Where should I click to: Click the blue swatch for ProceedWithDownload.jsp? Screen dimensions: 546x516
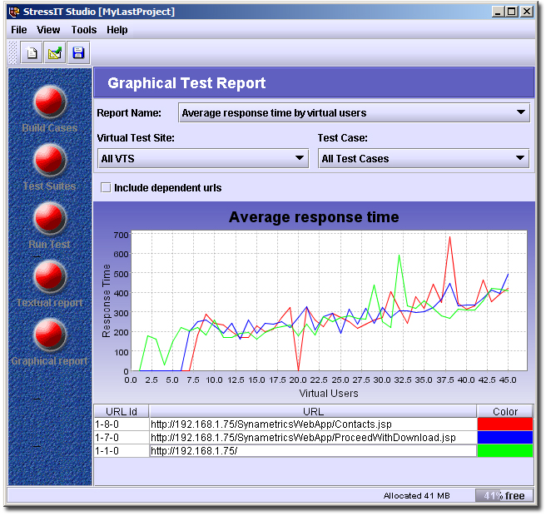point(505,438)
